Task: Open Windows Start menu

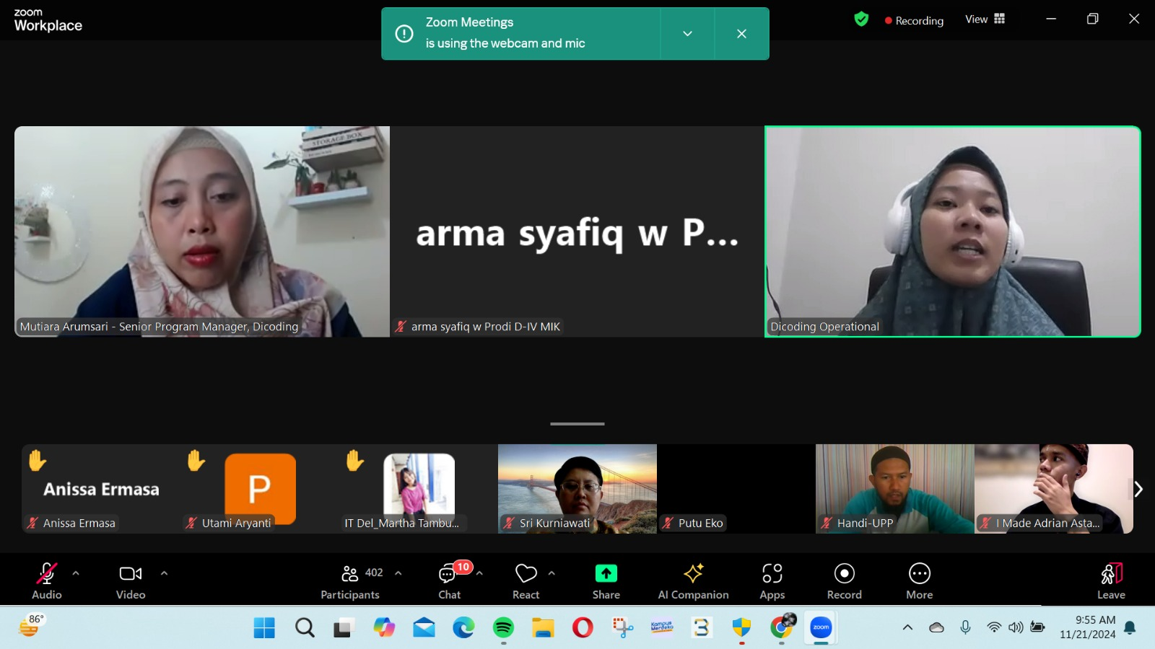Action: click(264, 628)
